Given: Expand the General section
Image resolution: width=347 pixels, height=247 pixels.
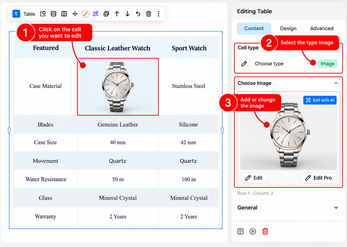Looking at the screenshot, I should [336, 208].
